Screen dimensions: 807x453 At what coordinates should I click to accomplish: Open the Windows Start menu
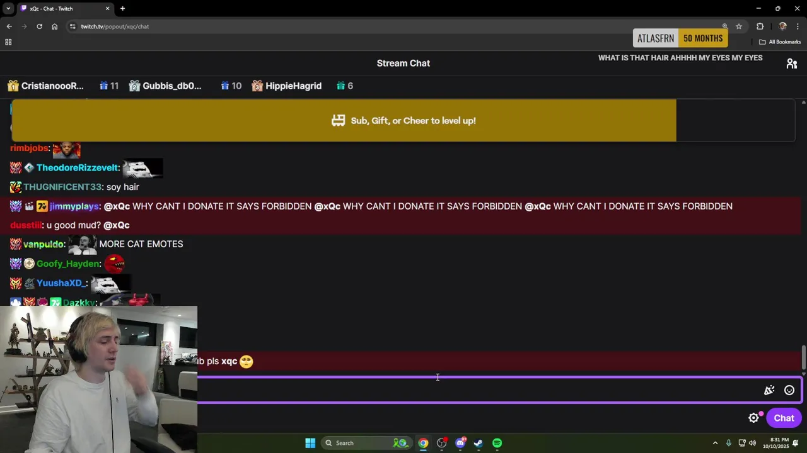[x=310, y=443]
